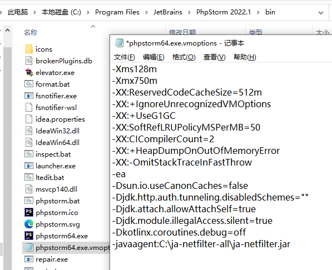Expand chevron after JetBrains breadcrumb

tap(189, 12)
